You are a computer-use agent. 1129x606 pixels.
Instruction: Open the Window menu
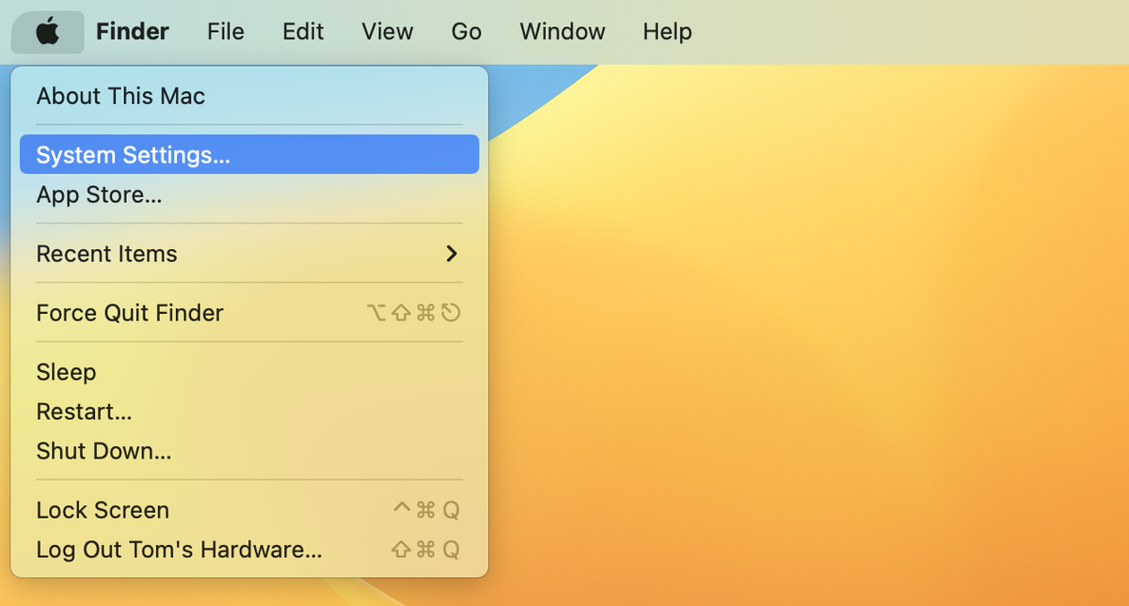(562, 31)
